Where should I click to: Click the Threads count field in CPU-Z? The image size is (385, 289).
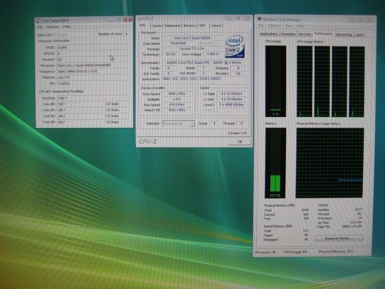click(242, 123)
